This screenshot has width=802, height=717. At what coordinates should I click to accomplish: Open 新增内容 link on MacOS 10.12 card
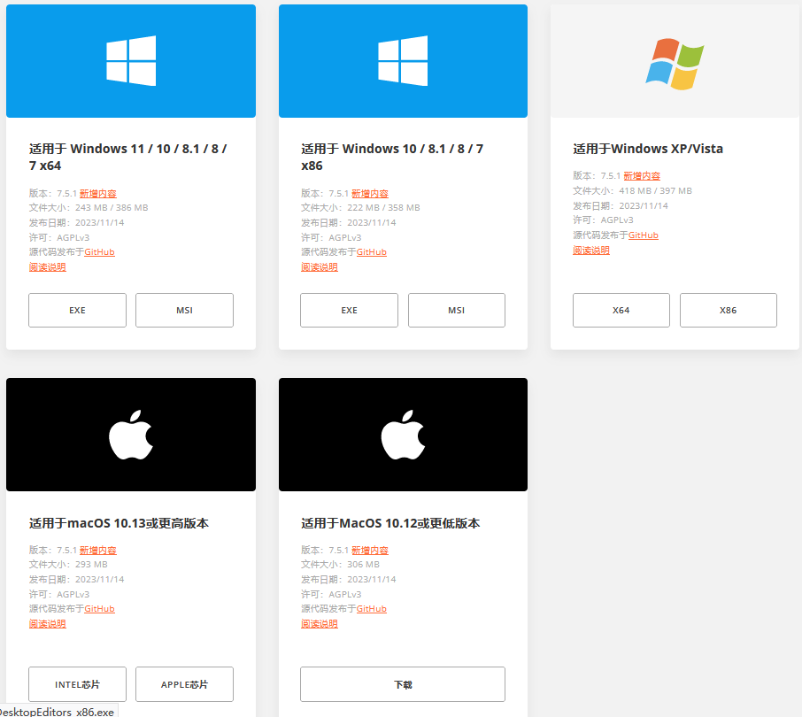pyautogui.click(x=370, y=551)
